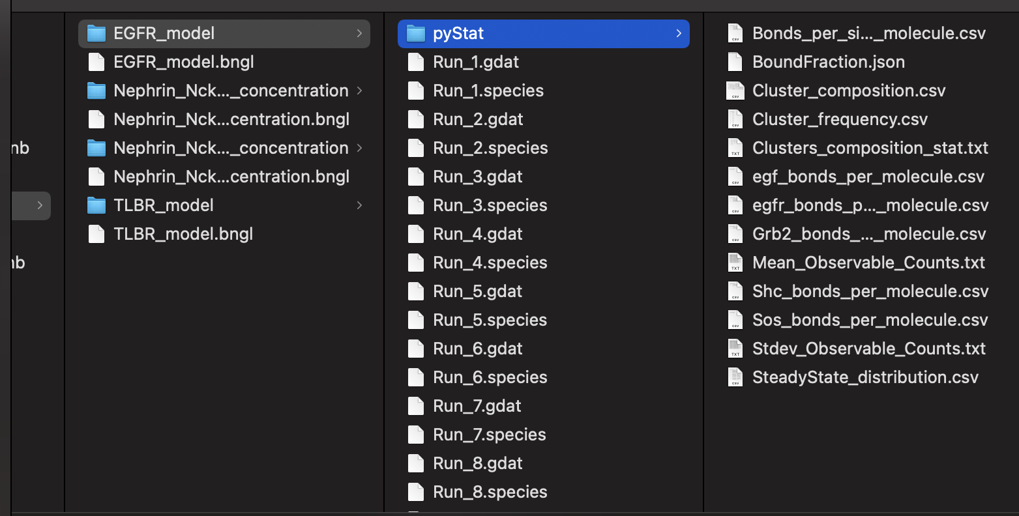Click the Run_5.gdat file icon
The image size is (1019, 516).
[x=416, y=291]
